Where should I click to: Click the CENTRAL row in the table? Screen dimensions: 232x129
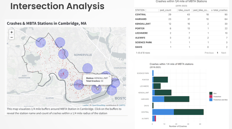[x=181, y=14]
